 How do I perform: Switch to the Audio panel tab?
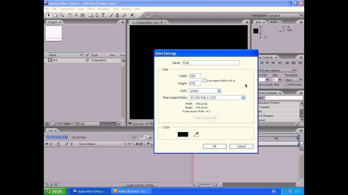click(x=274, y=22)
